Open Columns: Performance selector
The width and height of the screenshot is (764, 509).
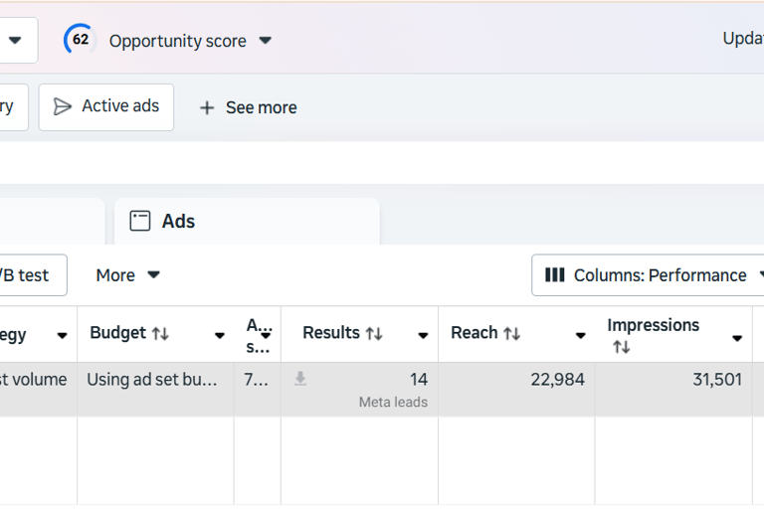click(x=653, y=275)
